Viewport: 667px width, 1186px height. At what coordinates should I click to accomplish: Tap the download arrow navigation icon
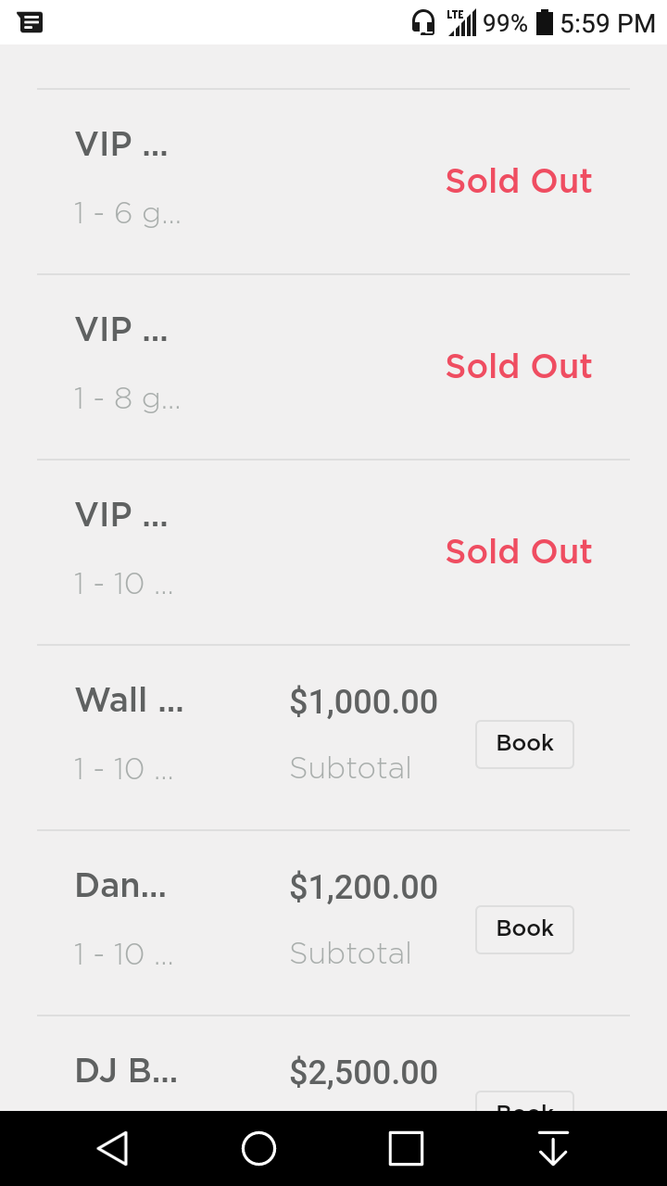pos(552,1149)
